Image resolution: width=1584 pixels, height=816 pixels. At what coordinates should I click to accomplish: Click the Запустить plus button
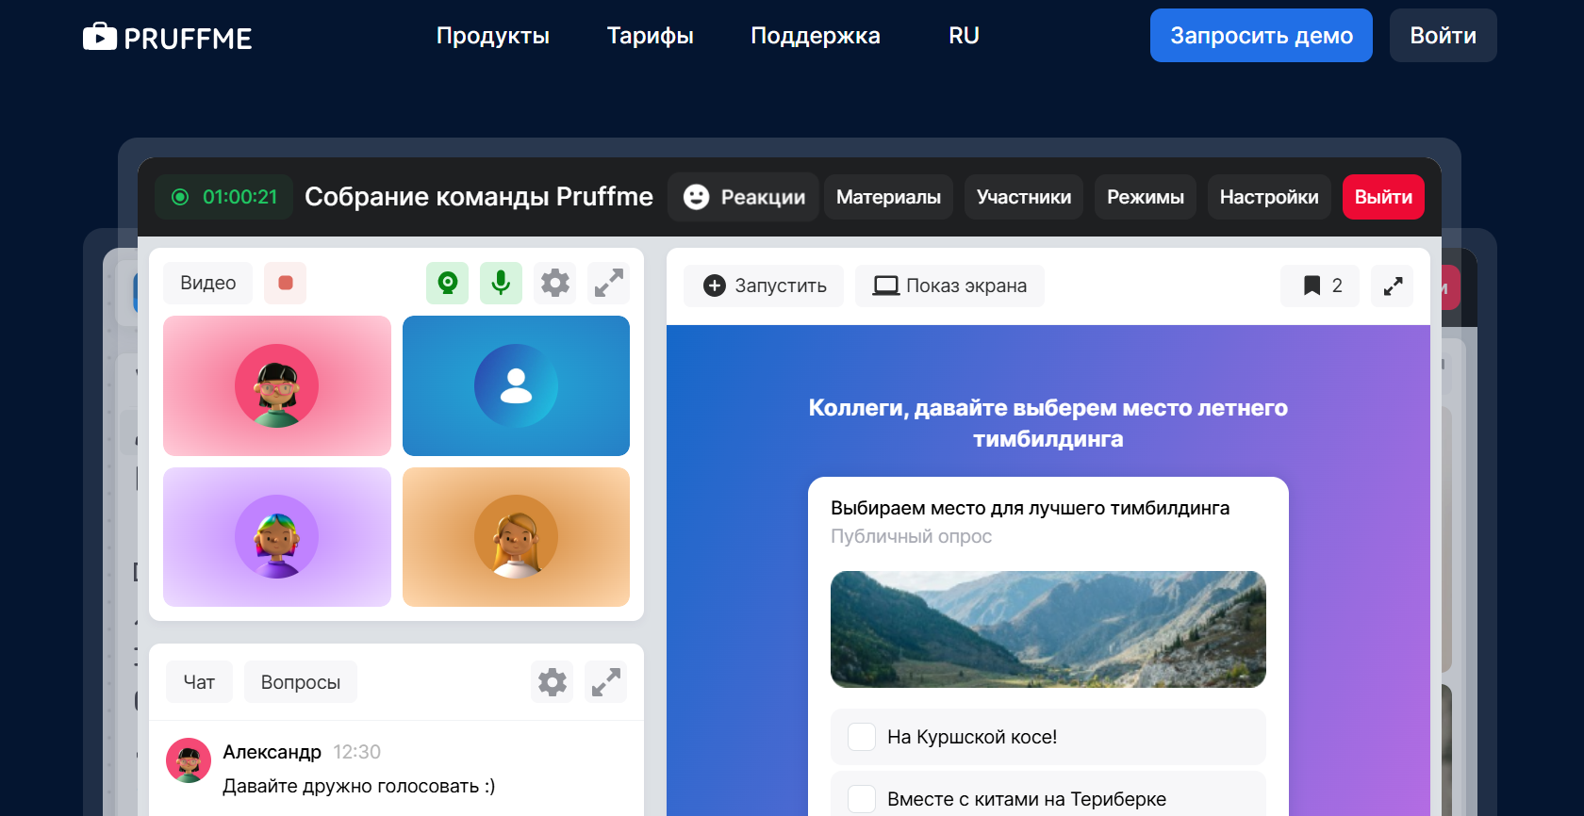coord(764,286)
